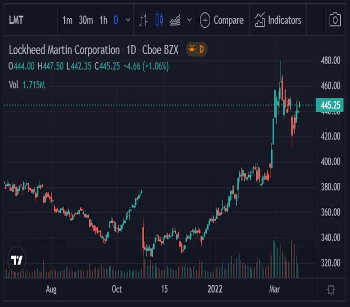Image resolution: width=350 pixels, height=307 pixels.
Task: Click the Mar date axis label
Action: tap(274, 290)
